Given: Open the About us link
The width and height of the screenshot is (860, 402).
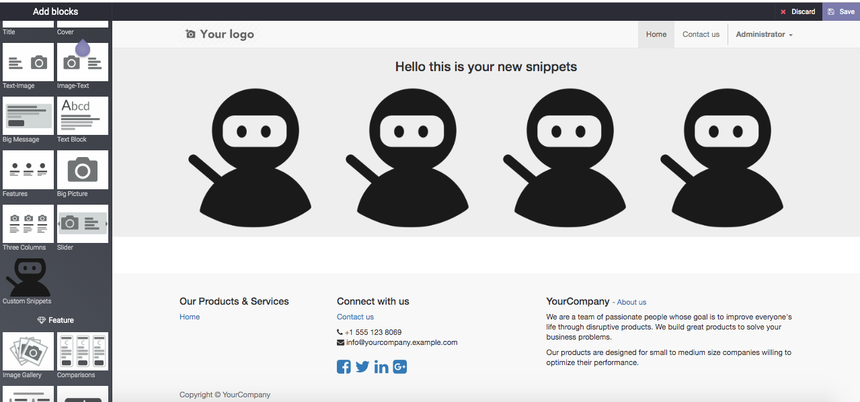Looking at the screenshot, I should coord(631,303).
